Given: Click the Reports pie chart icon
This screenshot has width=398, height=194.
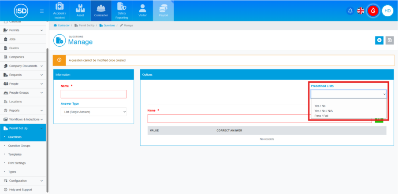Looking at the screenshot, I should click(x=6, y=110).
